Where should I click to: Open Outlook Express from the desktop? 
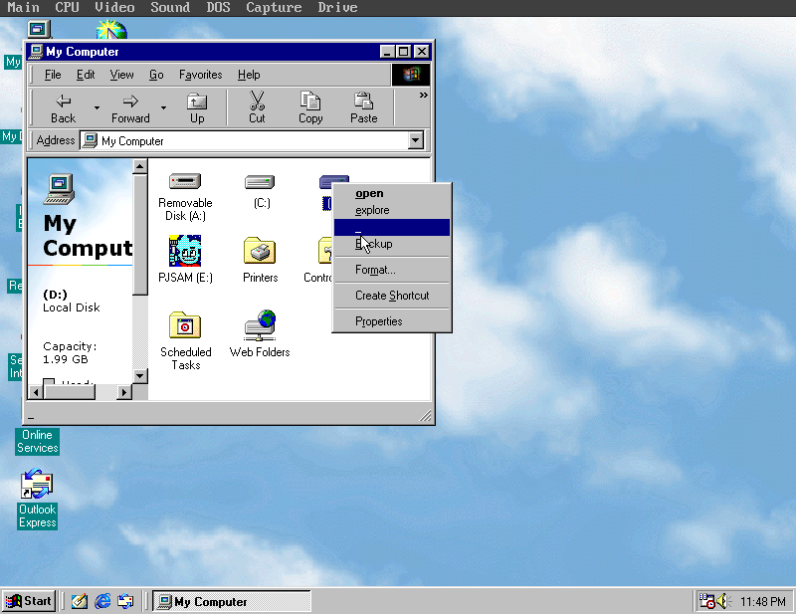[x=37, y=490]
